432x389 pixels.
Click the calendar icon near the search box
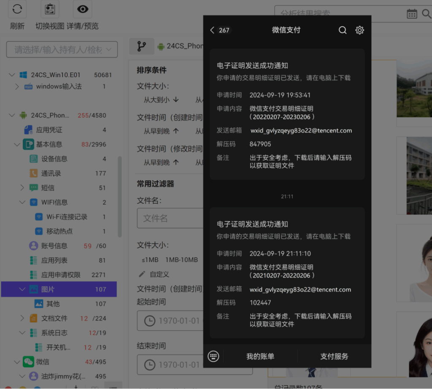pyautogui.click(x=412, y=14)
